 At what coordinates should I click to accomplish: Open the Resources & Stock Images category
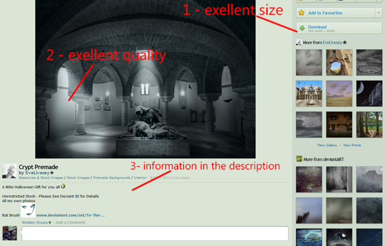41,178
